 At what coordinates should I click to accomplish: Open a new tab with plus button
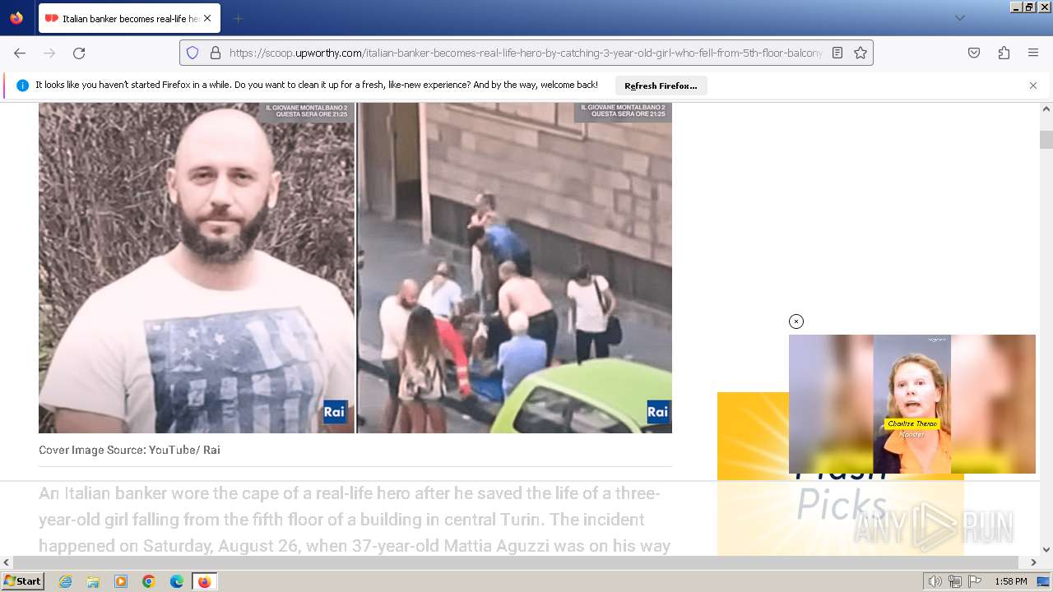[x=238, y=18]
